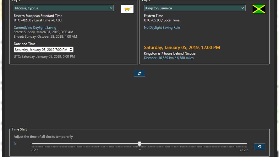Click 'Eastern Time' label under Kingston
This screenshot has height=157, width=279.
tap(153, 16)
